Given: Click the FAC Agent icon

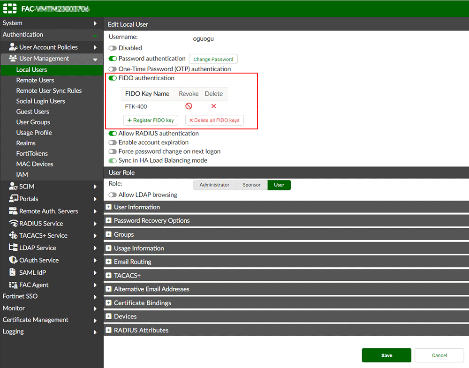Looking at the screenshot, I should pos(13,285).
